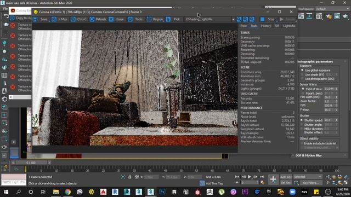Select Use global exposure radio button
The image size is (351, 197).
click(x=302, y=71)
